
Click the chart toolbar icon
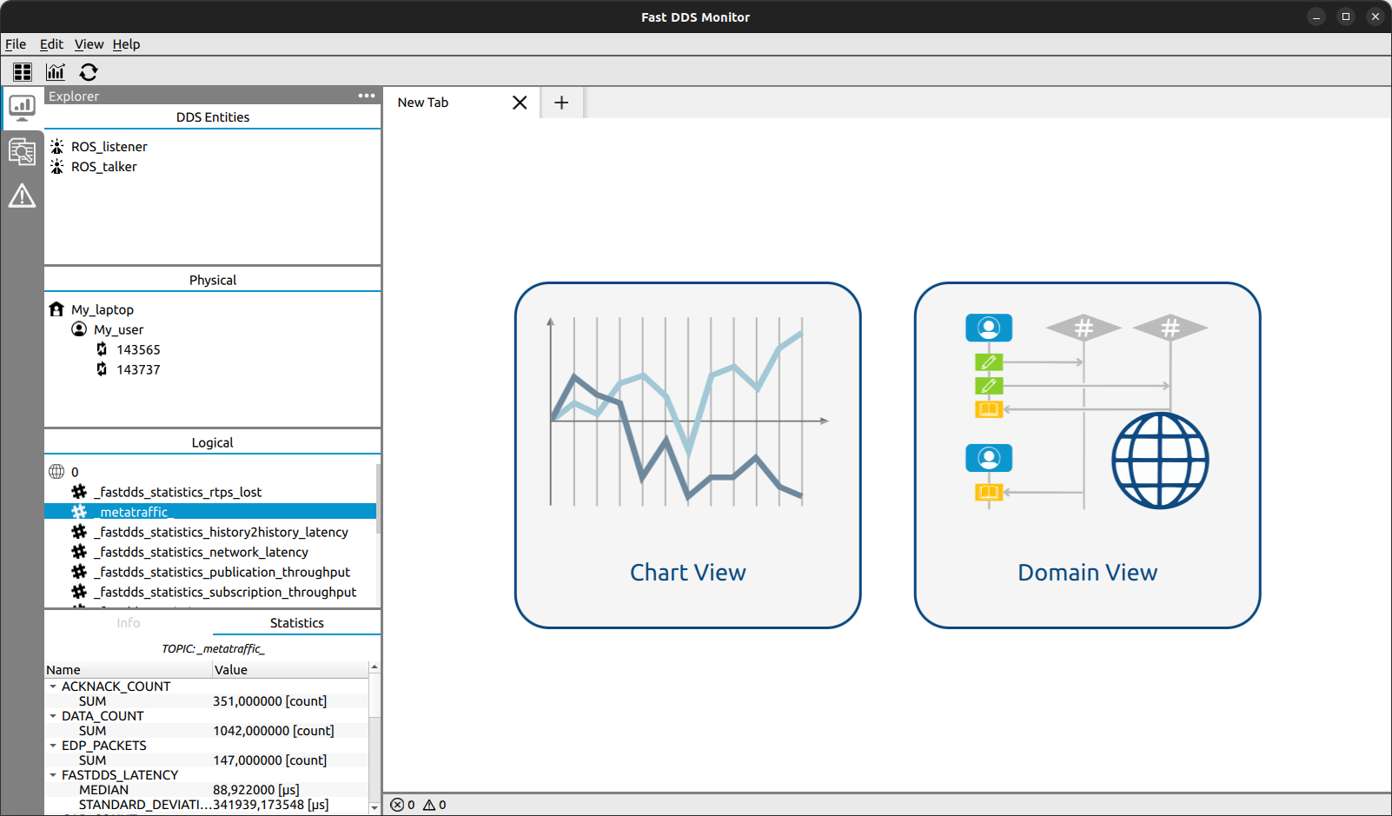click(56, 72)
